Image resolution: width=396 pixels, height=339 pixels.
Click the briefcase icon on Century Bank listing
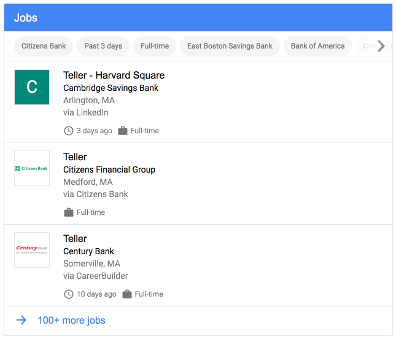tap(126, 294)
